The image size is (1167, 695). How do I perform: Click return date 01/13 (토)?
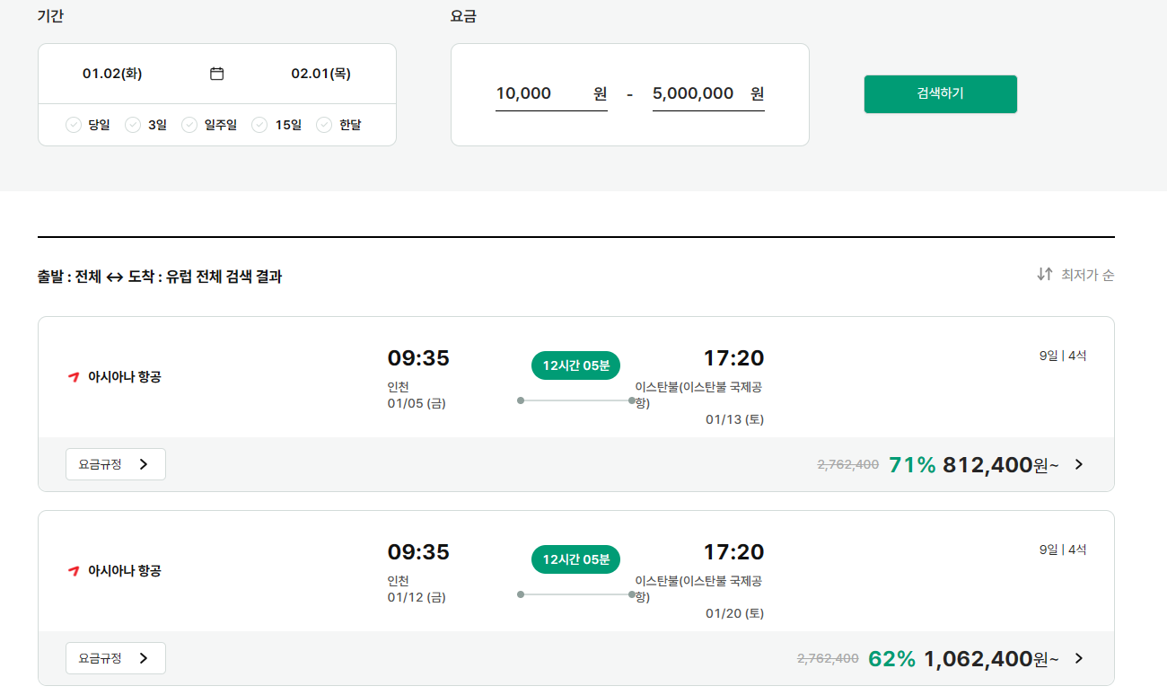coord(734,419)
